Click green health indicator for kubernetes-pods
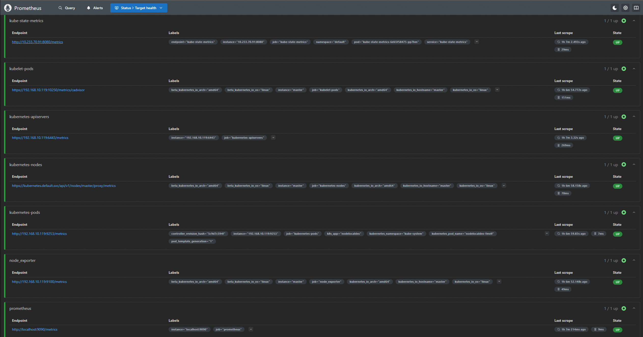 [x=624, y=213]
